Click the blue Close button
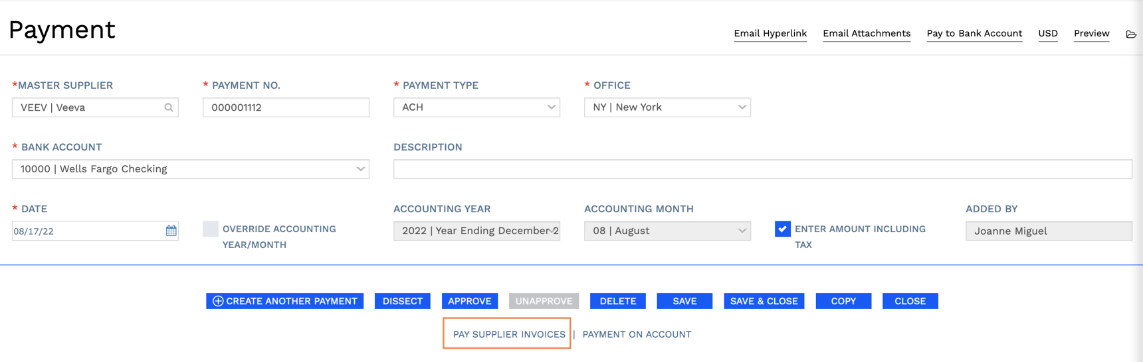Screen dimensions: 1143x362 click(910, 301)
